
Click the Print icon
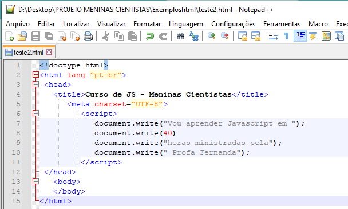tap(88, 36)
